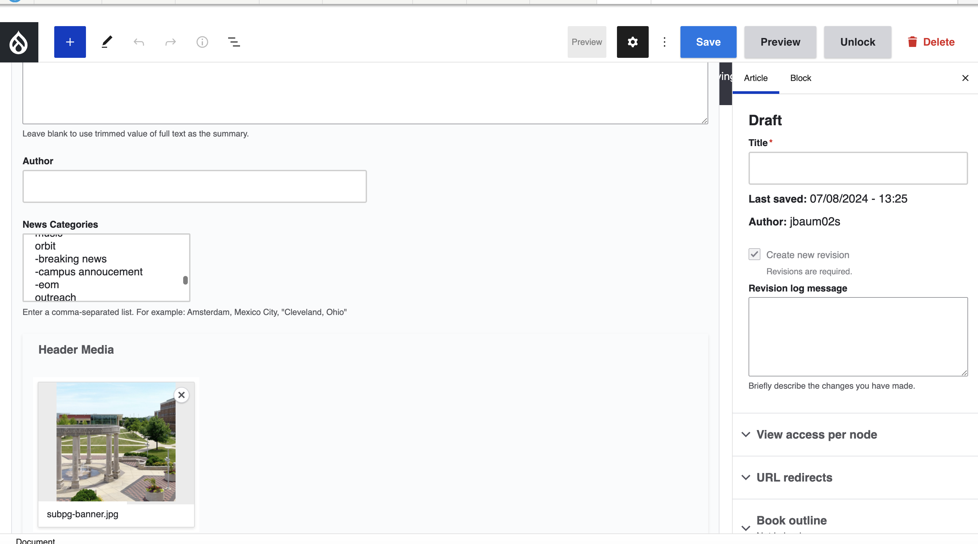This screenshot has height=544, width=978.
Task: Select the pencil edit tool
Action: click(107, 42)
